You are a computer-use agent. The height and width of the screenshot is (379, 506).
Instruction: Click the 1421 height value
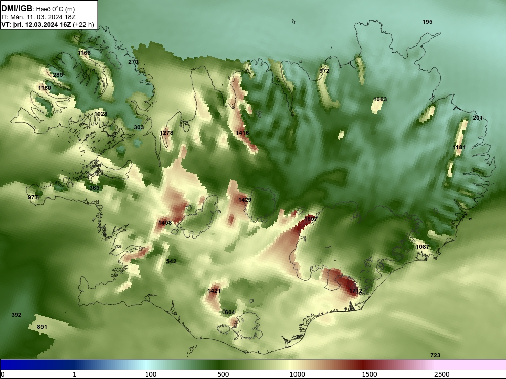pos(214,291)
